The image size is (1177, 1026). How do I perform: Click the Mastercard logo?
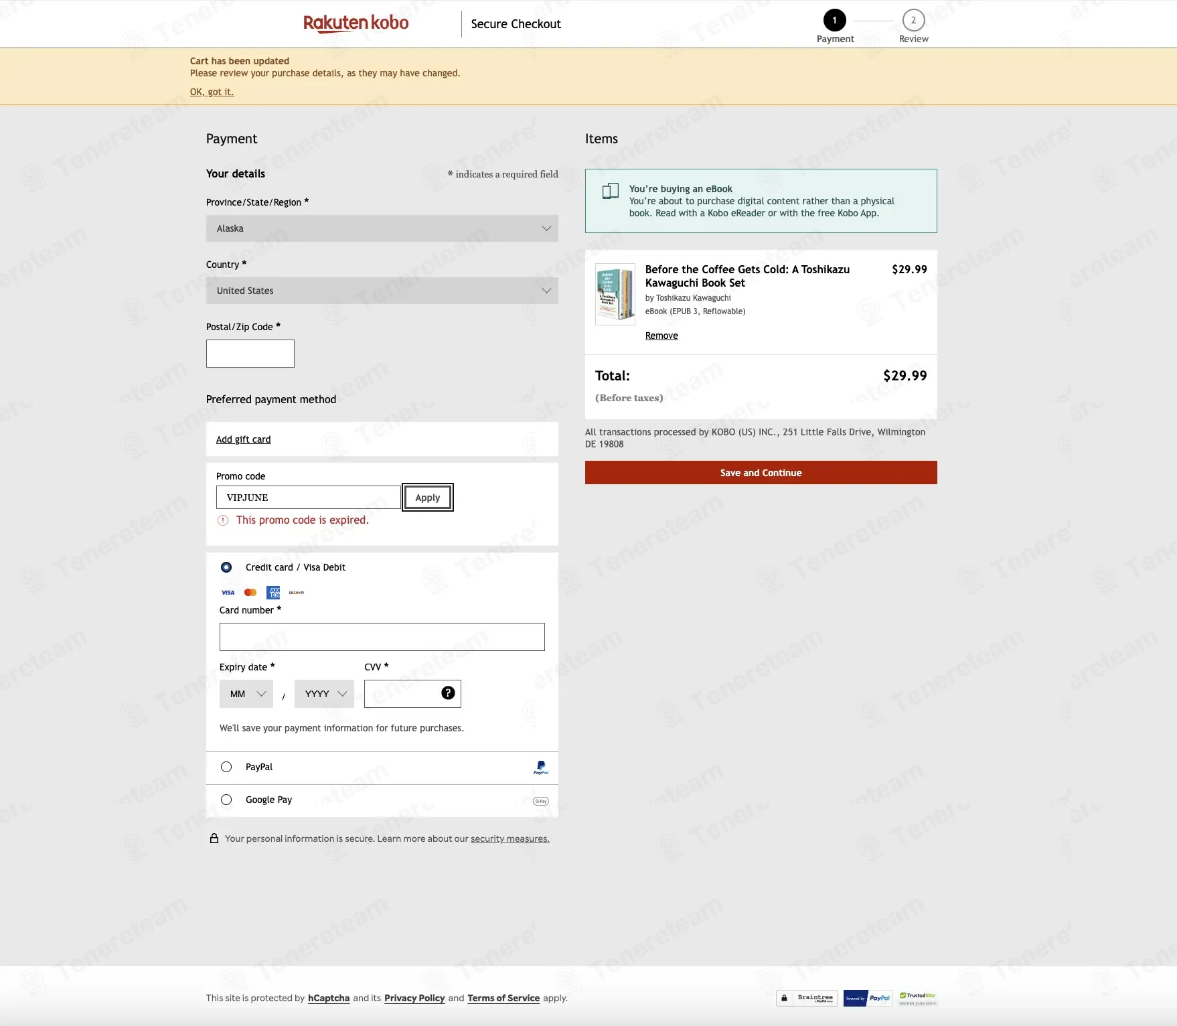click(250, 593)
